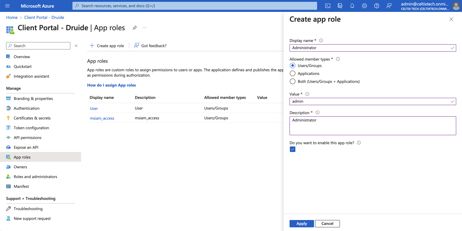Collapse the left sidebar menu
Image resolution: width=462 pixels, height=231 pixels.
76,46
